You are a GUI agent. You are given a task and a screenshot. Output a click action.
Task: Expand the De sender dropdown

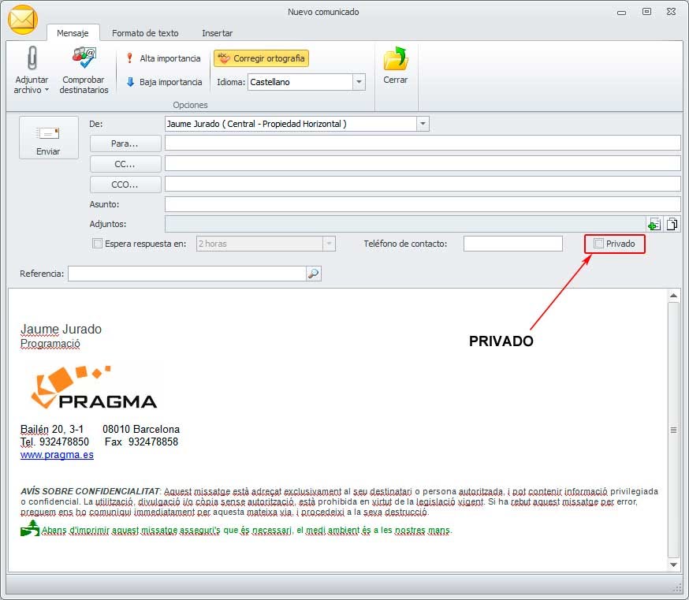tap(423, 124)
